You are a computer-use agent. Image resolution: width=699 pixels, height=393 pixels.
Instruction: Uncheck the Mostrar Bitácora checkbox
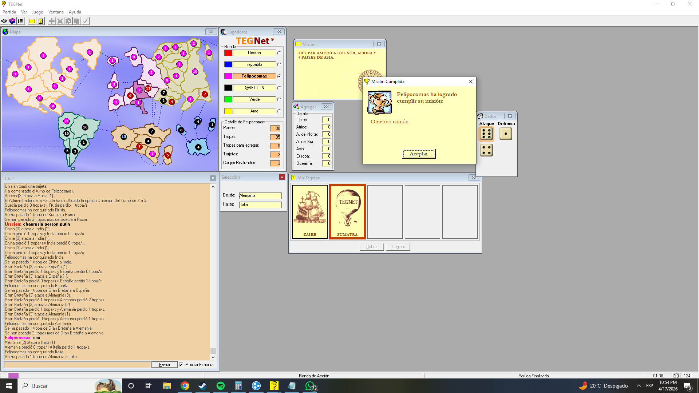tap(181, 365)
